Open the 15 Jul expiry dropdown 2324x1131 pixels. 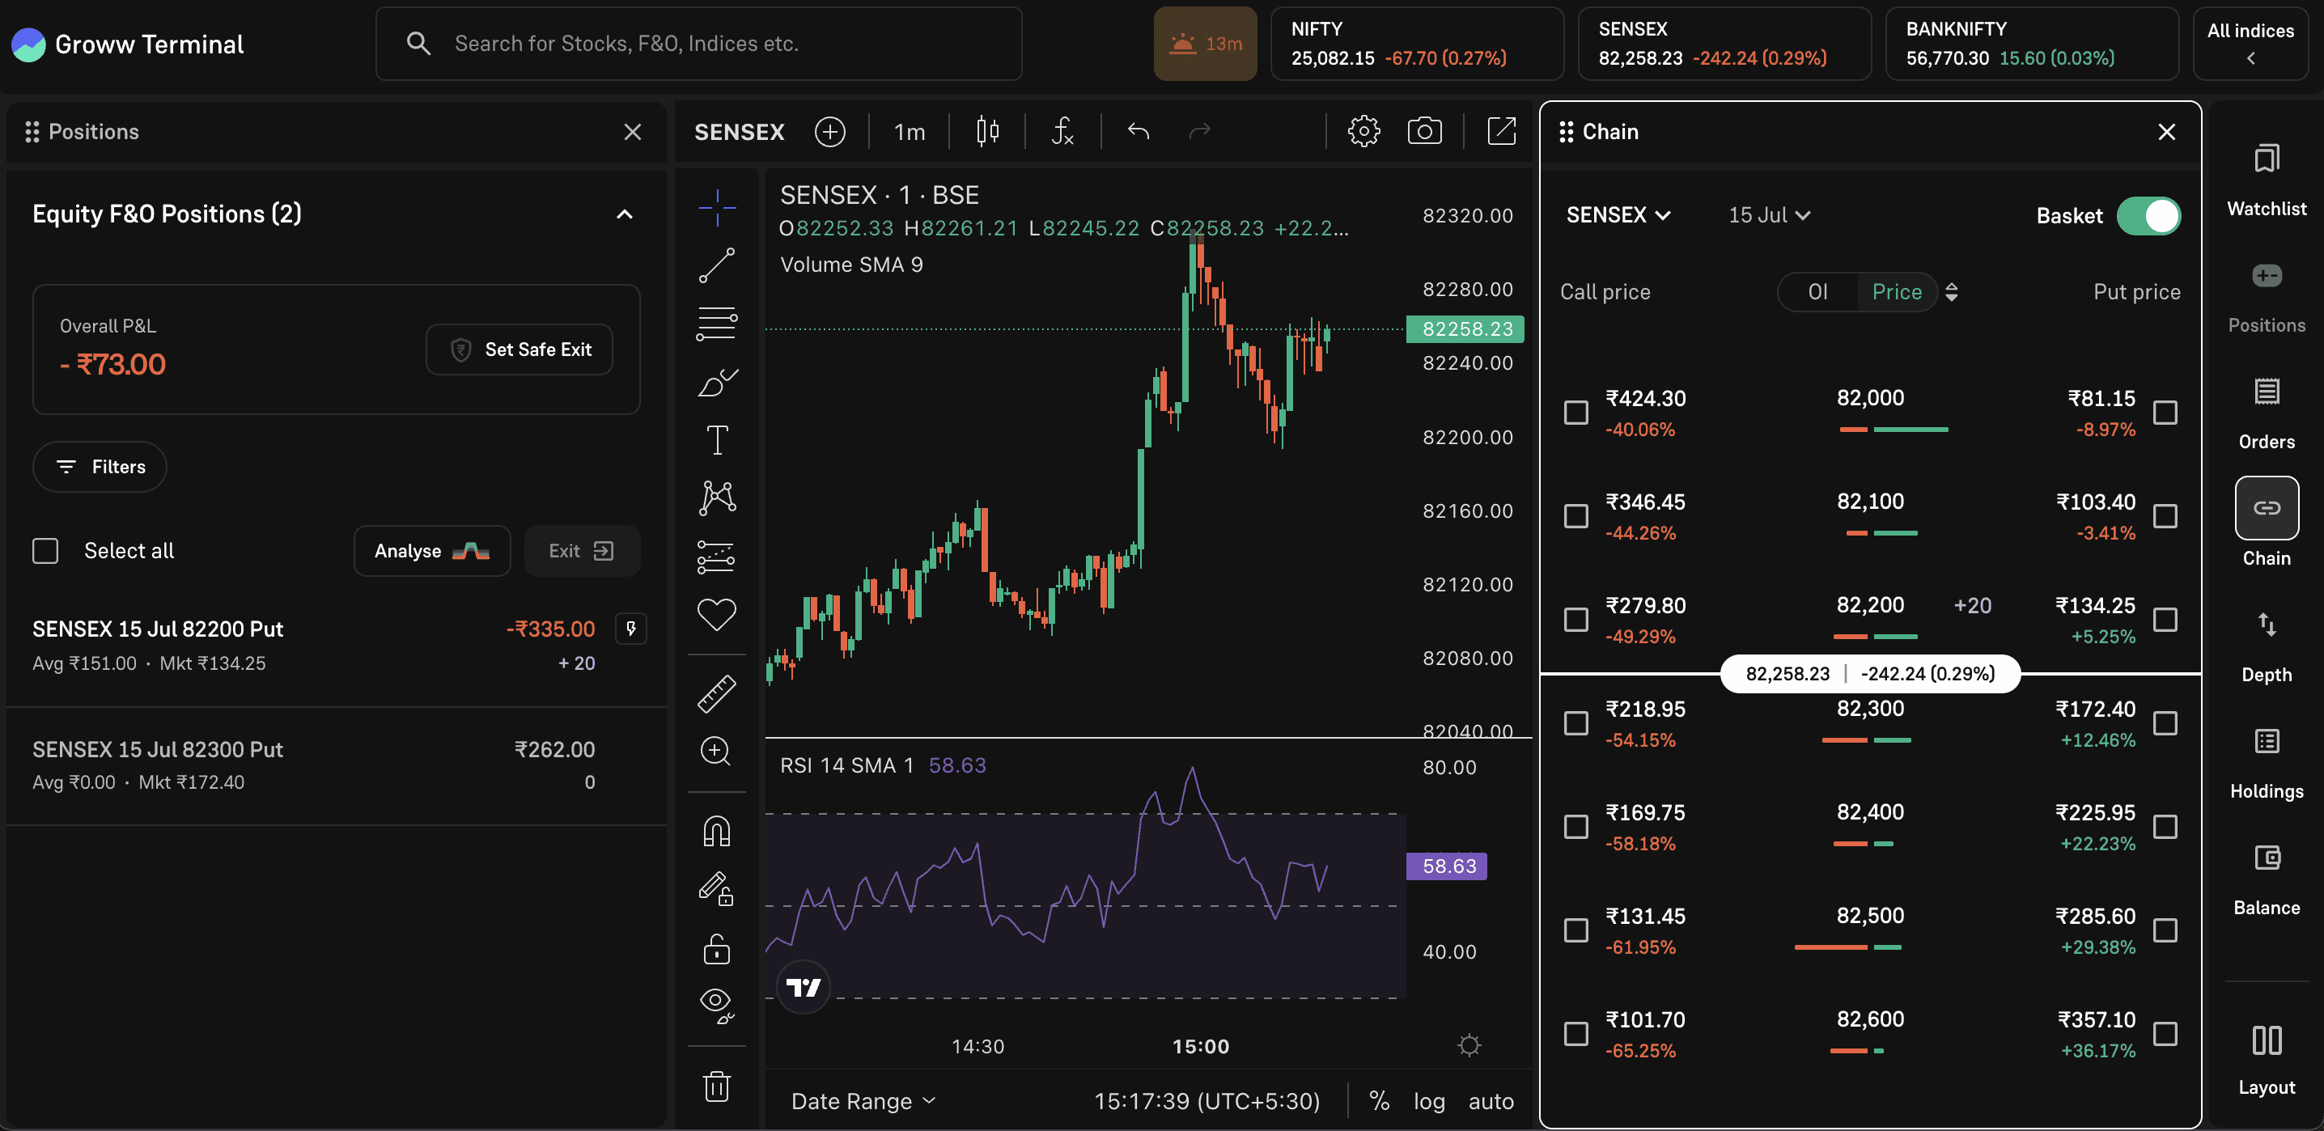point(1767,214)
